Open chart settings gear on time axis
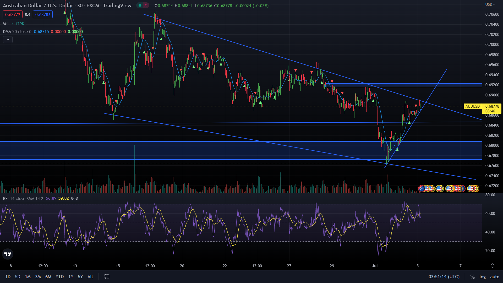Screen dimensions: 503x283 tap(493, 266)
